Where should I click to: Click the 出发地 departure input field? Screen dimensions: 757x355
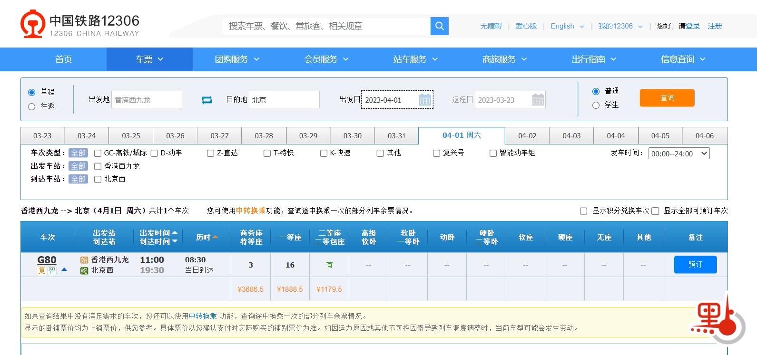pyautogui.click(x=147, y=100)
